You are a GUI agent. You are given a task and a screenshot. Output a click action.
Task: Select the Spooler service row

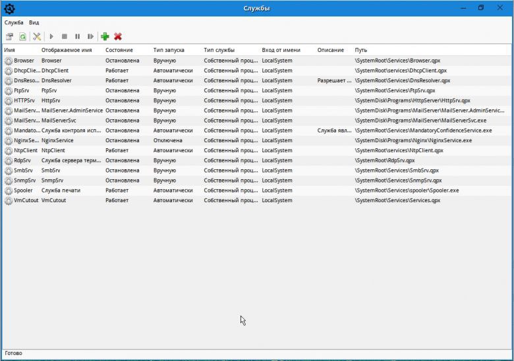click(257, 190)
